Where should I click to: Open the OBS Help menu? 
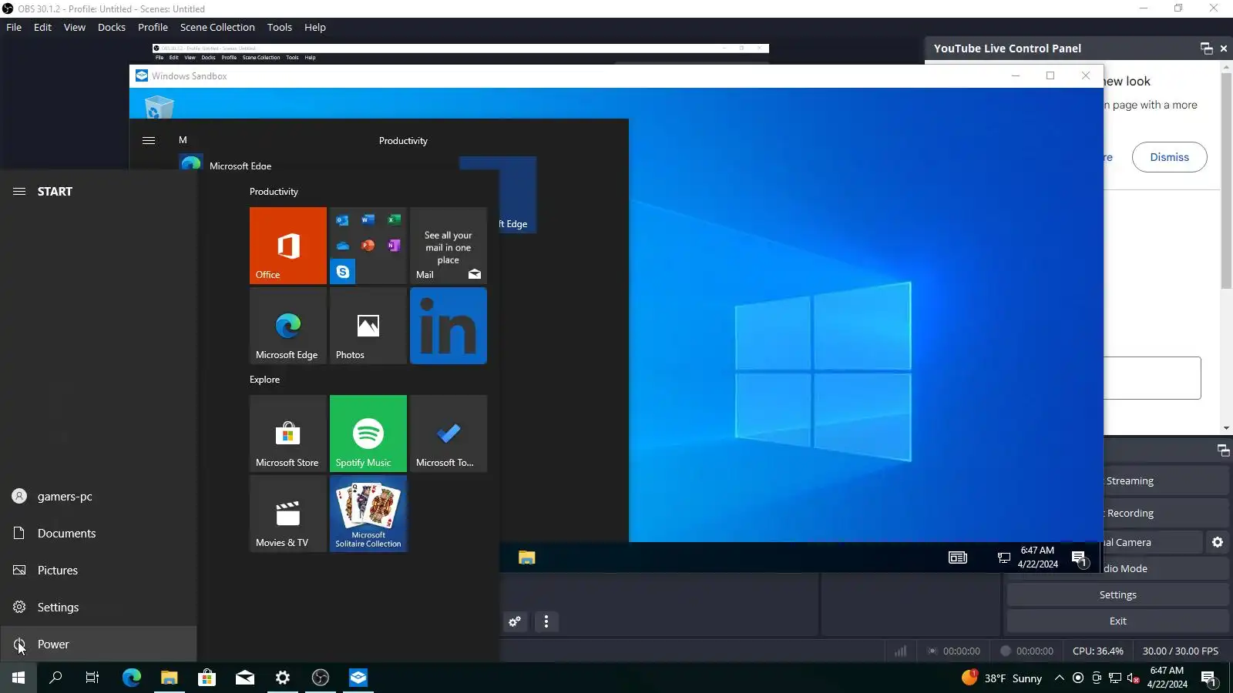coord(315,27)
